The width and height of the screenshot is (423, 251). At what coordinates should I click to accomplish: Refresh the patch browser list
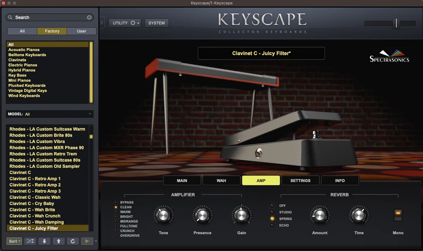(73, 241)
